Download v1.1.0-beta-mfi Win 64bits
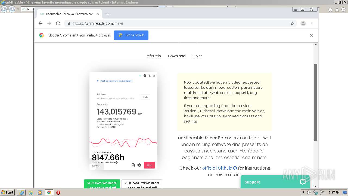The width and height of the screenshot is (348, 196). point(142,184)
